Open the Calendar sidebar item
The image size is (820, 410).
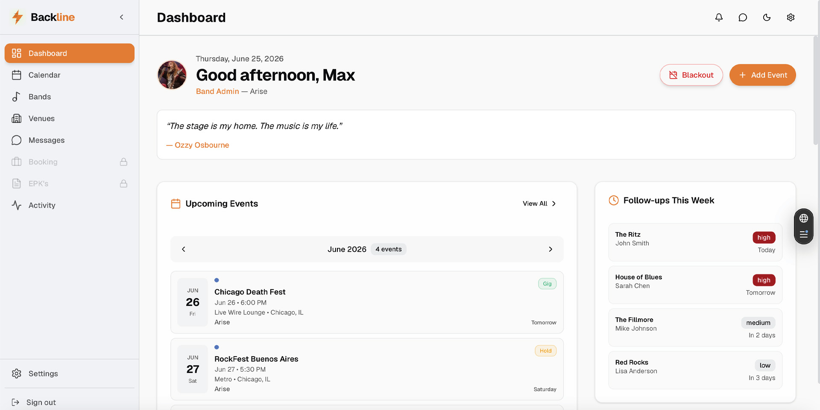tap(70, 75)
